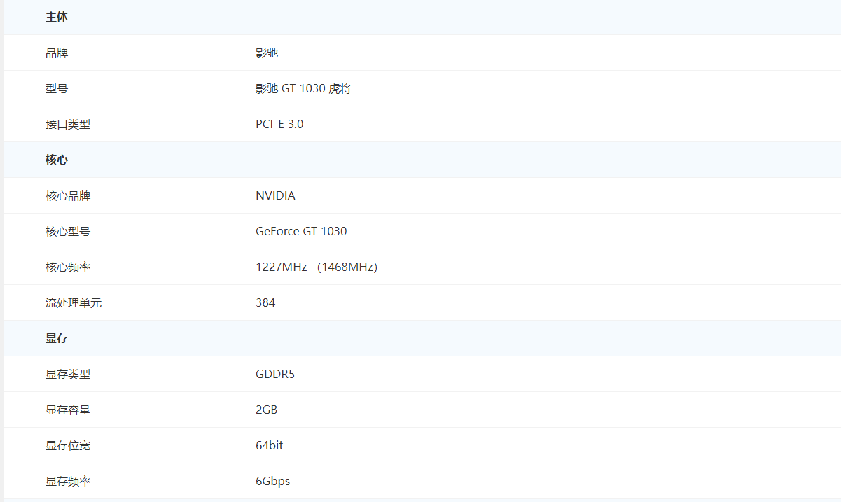This screenshot has height=502, width=841.
Task: Click the value 1227MHz (1468MHz)
Action: (317, 267)
